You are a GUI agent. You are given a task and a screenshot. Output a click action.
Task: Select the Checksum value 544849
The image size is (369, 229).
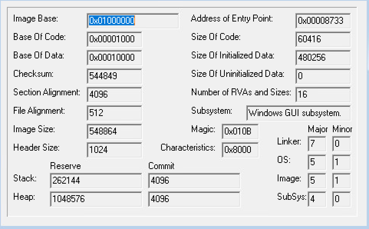click(114, 76)
